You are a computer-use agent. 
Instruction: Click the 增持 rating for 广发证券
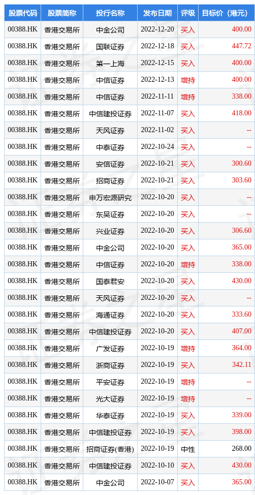coord(188,348)
